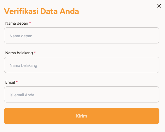Click the "Email" field label
The image size is (165, 132).
10,82
